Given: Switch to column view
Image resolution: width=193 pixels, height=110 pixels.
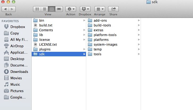Looking at the screenshot, I should pyautogui.click(x=52, y=9).
